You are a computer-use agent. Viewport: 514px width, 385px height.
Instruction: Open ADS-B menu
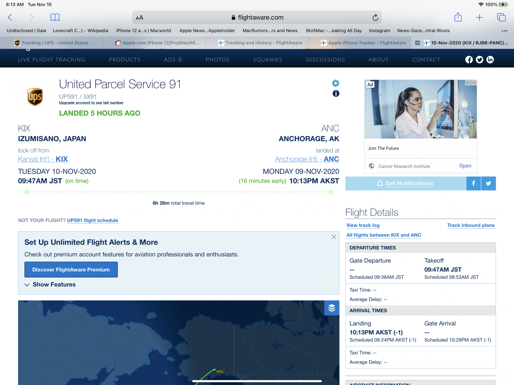point(173,60)
